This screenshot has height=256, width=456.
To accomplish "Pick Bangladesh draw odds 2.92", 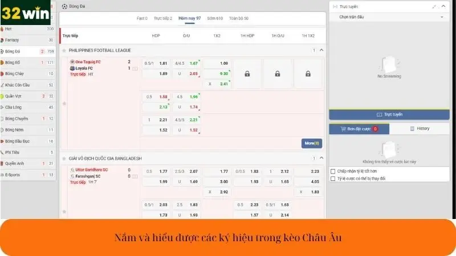I will [217, 192].
